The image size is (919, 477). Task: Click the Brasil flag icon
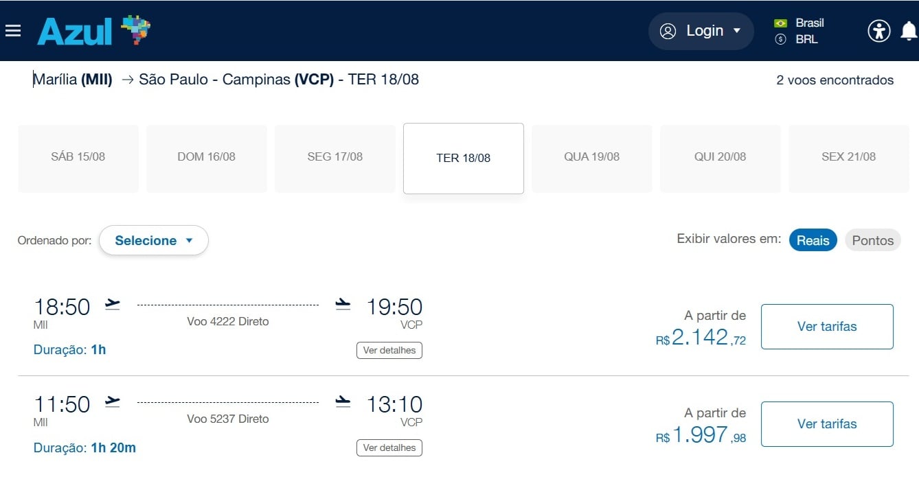780,23
